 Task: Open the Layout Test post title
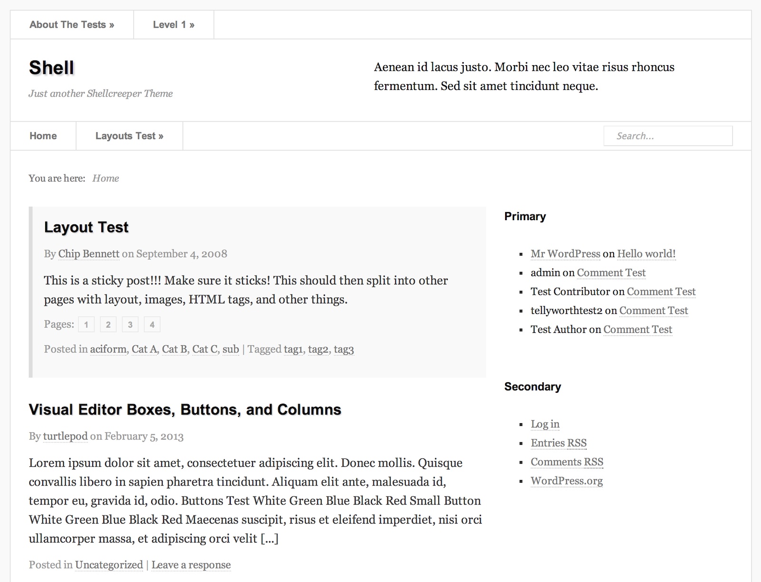tap(86, 227)
